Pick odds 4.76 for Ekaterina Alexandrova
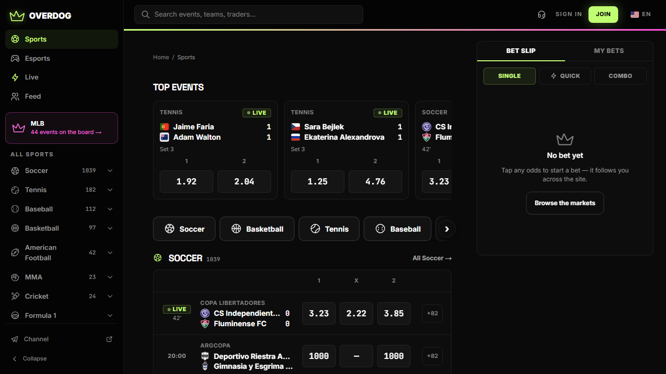Viewport: 666px width, 374px height. (x=375, y=181)
